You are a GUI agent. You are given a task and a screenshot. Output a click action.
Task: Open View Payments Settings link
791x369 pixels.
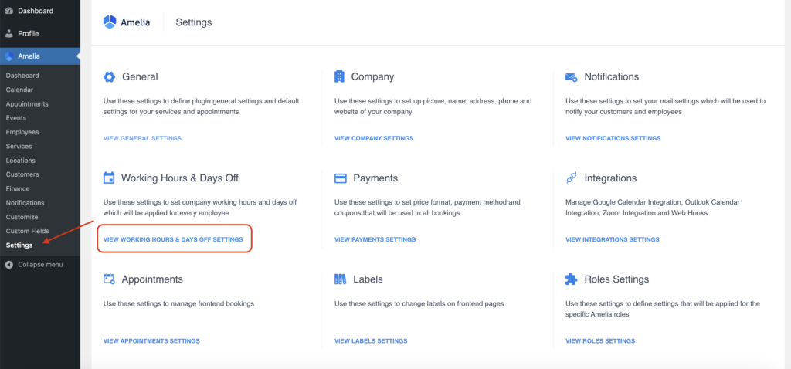coord(375,239)
